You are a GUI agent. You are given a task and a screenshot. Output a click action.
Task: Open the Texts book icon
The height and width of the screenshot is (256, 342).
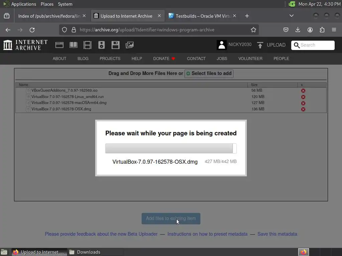click(73, 45)
